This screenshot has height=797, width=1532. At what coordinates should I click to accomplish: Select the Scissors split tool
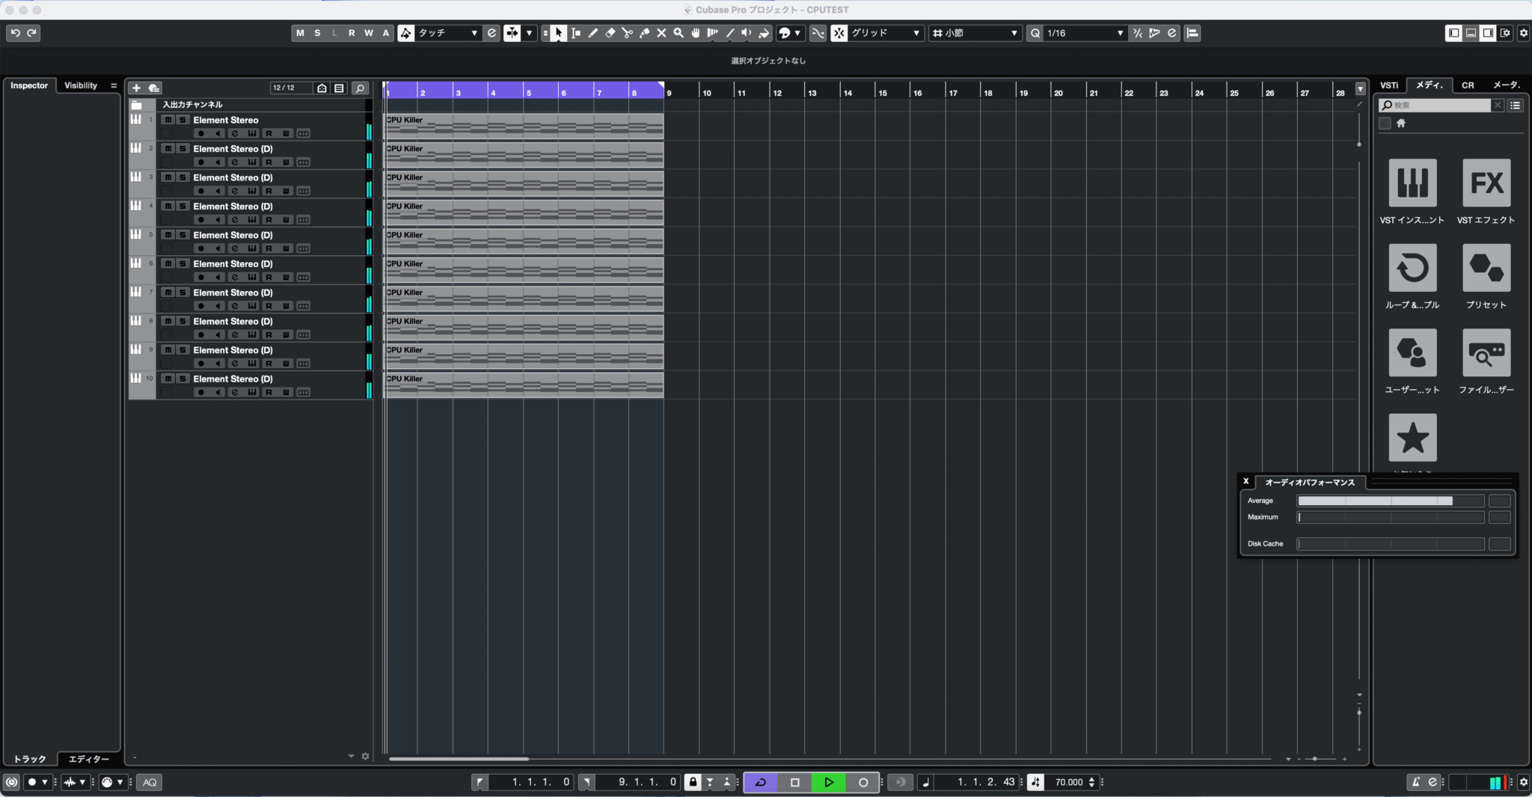tap(627, 33)
